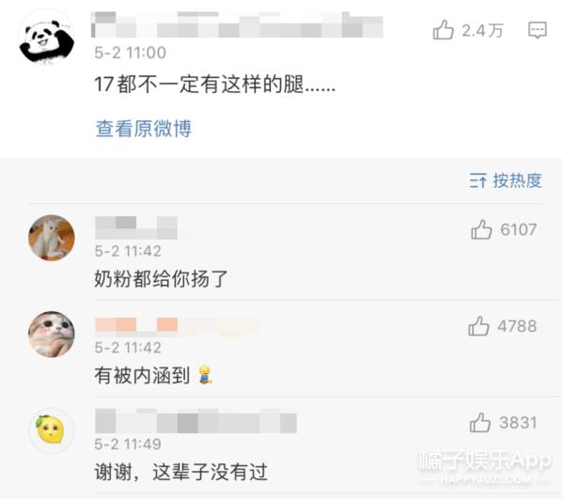Select the comment 谢谢，这辈子没有过
Viewport: 564px width, 499px height.
click(x=180, y=472)
